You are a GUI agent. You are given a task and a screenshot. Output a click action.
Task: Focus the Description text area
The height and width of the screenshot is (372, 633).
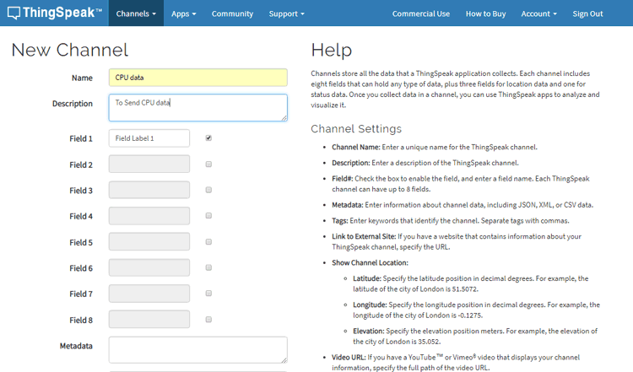tap(197, 107)
